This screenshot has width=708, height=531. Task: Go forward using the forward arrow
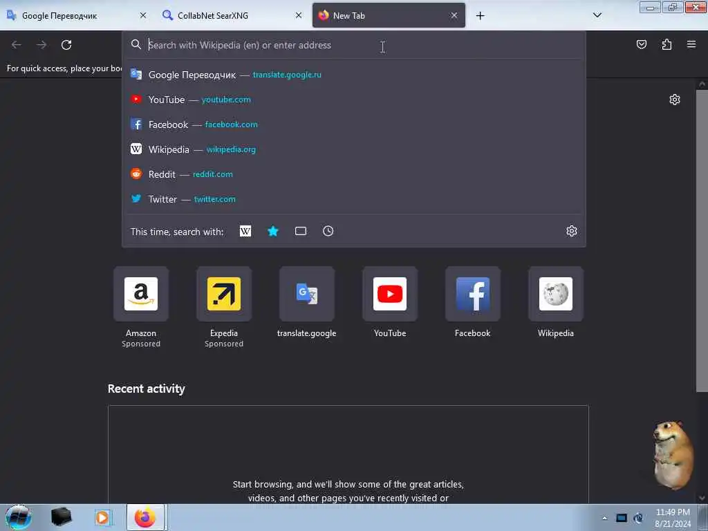pos(41,45)
